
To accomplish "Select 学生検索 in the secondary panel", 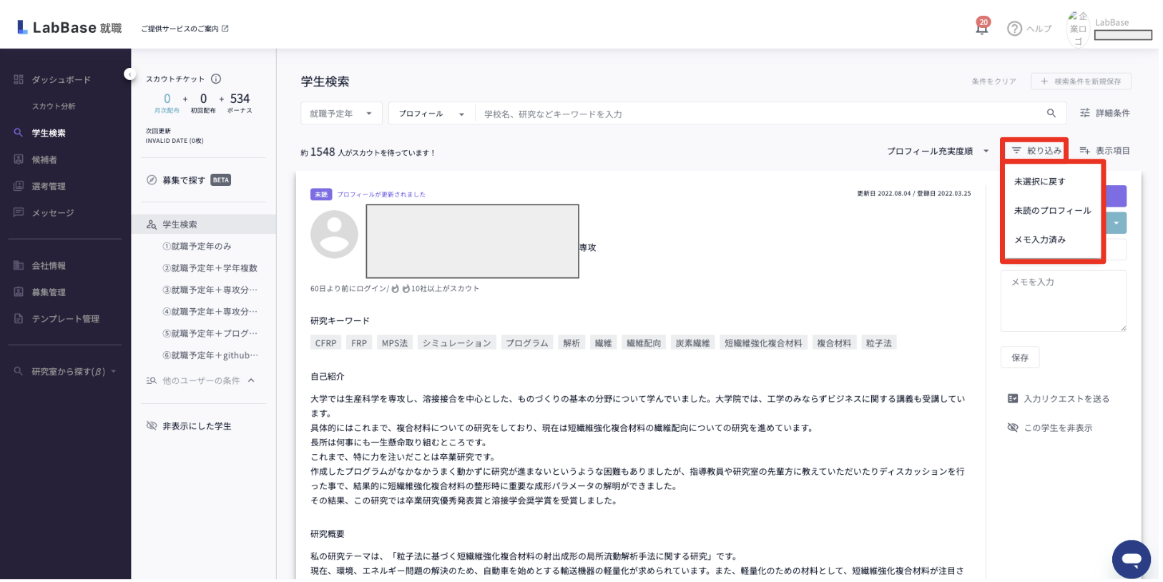I will click(204, 224).
